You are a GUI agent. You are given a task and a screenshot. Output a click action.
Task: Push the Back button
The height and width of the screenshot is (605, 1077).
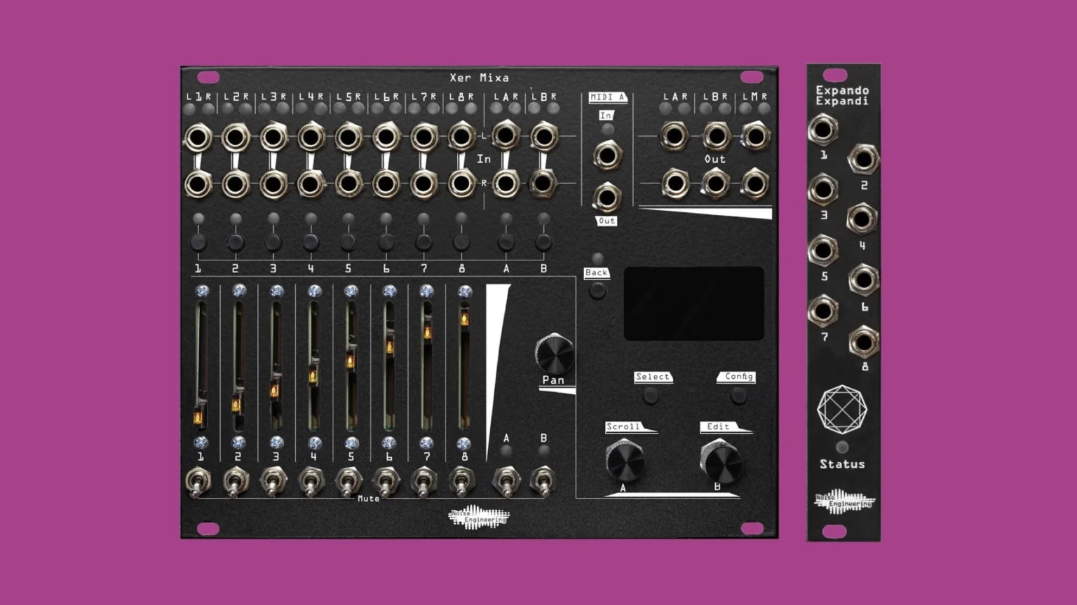point(597,291)
